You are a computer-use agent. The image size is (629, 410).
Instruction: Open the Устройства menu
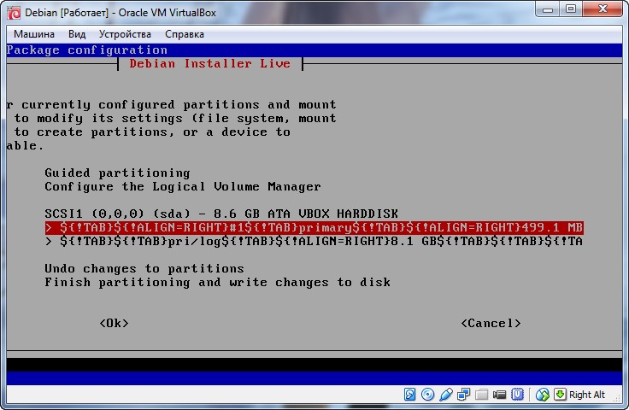125,34
